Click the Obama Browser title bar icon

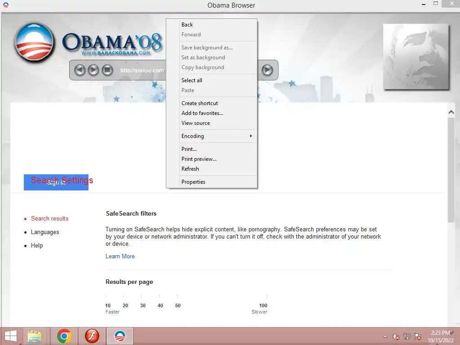[6, 5]
